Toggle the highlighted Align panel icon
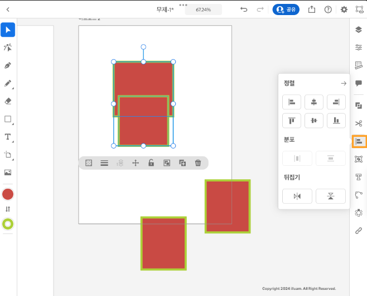The height and width of the screenshot is (296, 367). [359, 141]
